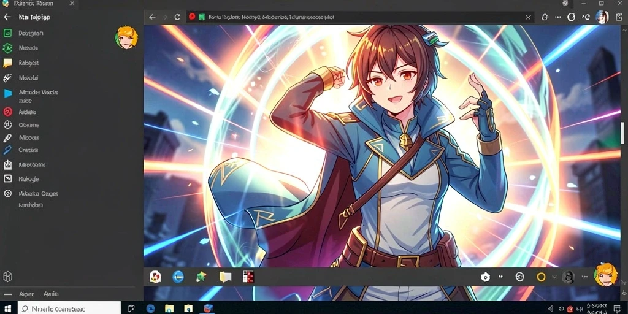The height and width of the screenshot is (314, 628).
Task: Click the back arrow beside Nta Tolpiap
Action: pyautogui.click(x=7, y=17)
